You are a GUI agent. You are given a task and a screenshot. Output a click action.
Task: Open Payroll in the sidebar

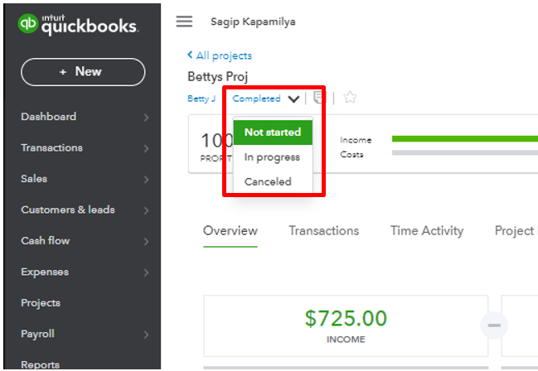tap(38, 334)
